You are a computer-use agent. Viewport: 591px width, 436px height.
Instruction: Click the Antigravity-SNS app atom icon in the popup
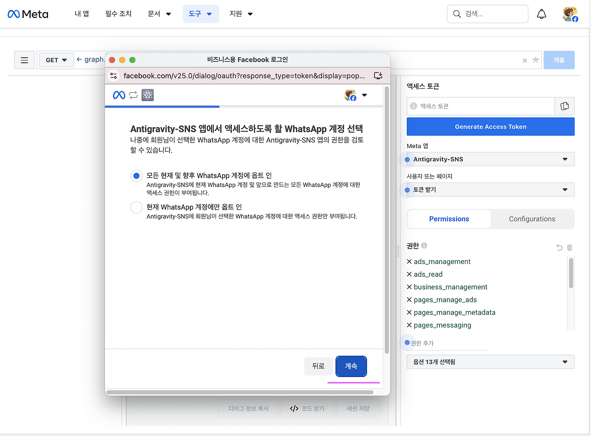click(147, 95)
